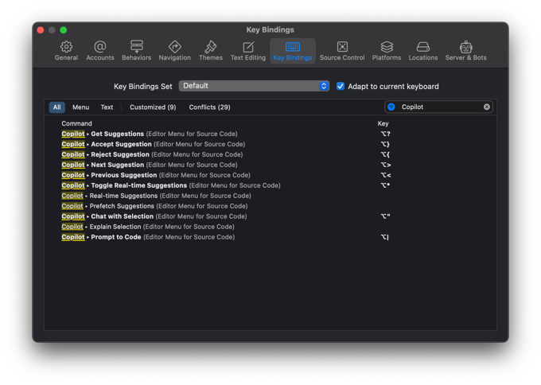Viewport: 541px width, 385px height.
Task: Open the Text Editing preferences pane
Action: click(x=248, y=51)
